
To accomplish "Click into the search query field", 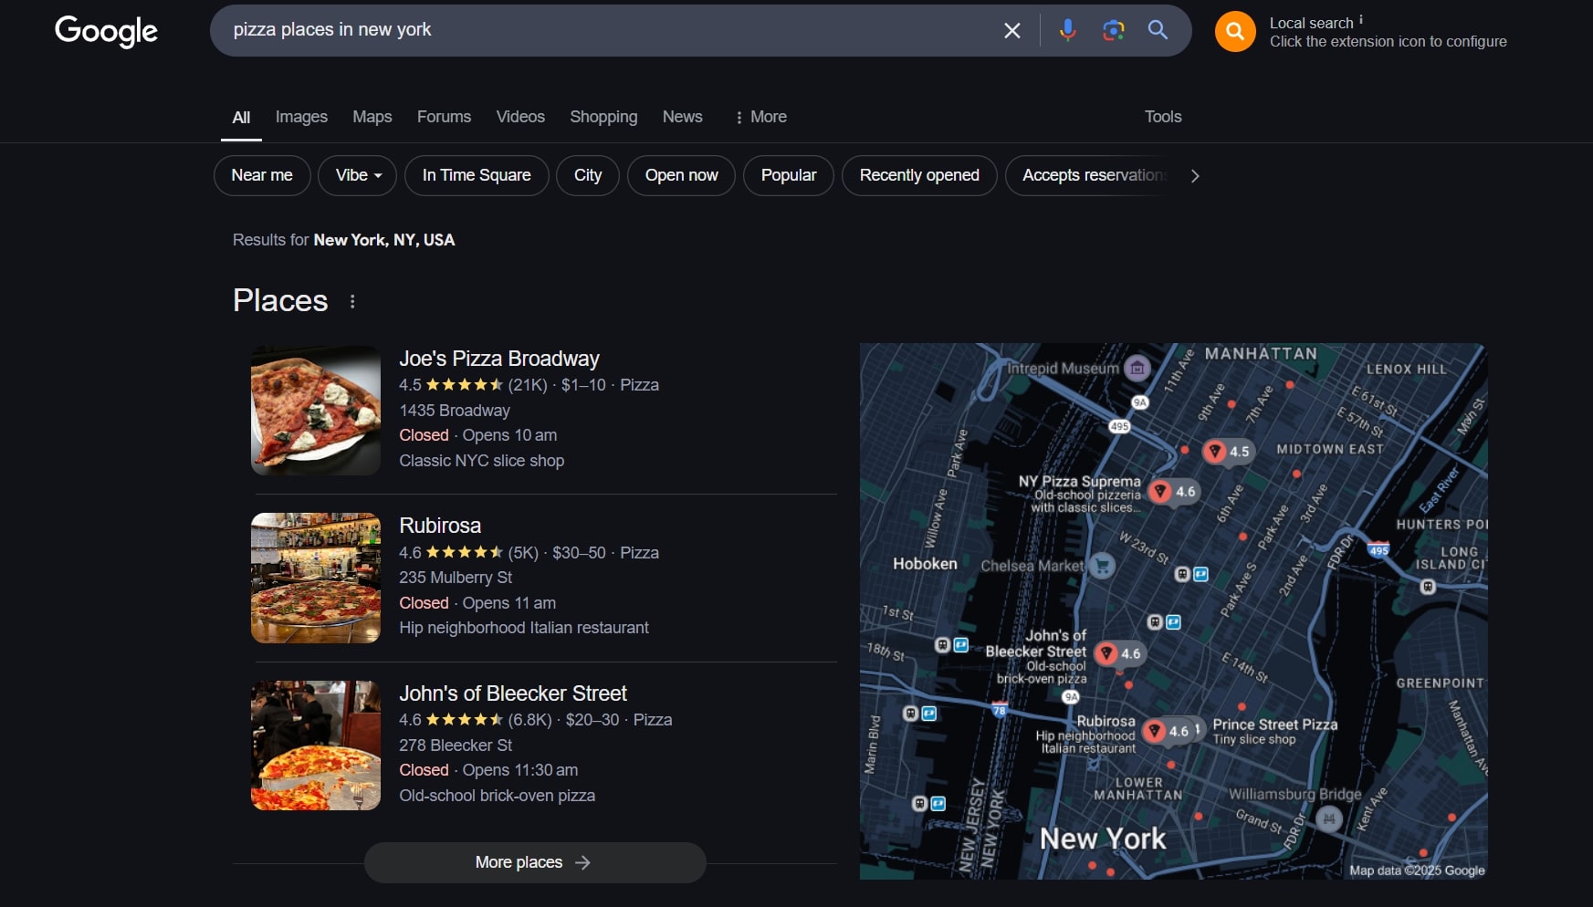I will pos(603,30).
